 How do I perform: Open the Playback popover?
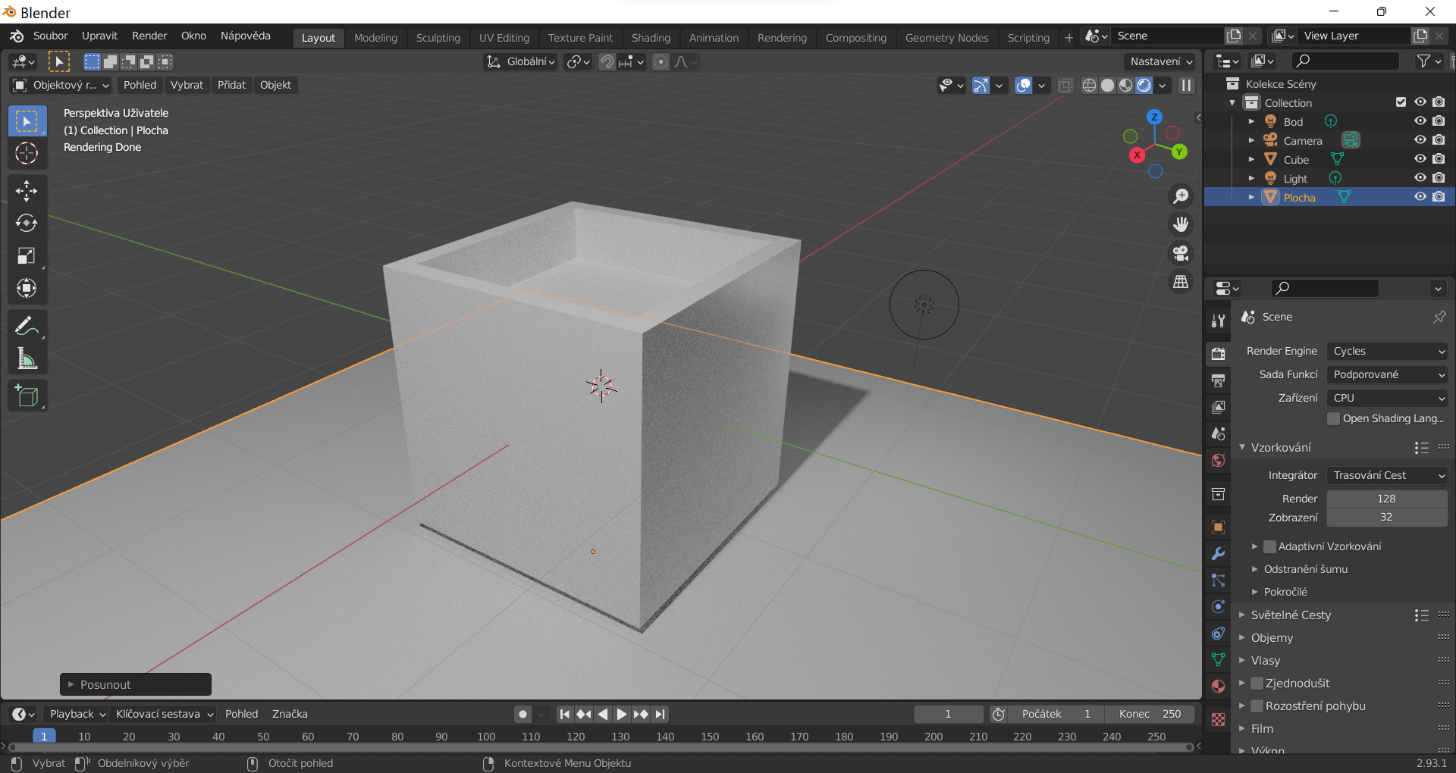[77, 714]
